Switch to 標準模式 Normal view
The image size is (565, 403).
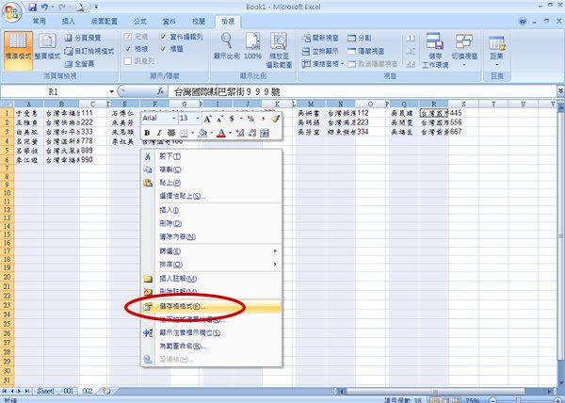coord(18,50)
